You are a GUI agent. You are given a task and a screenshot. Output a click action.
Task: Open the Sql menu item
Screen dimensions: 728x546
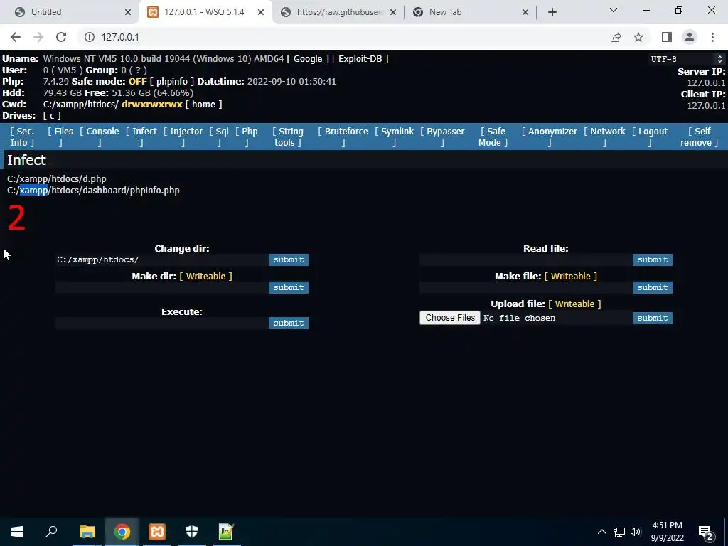point(219,137)
